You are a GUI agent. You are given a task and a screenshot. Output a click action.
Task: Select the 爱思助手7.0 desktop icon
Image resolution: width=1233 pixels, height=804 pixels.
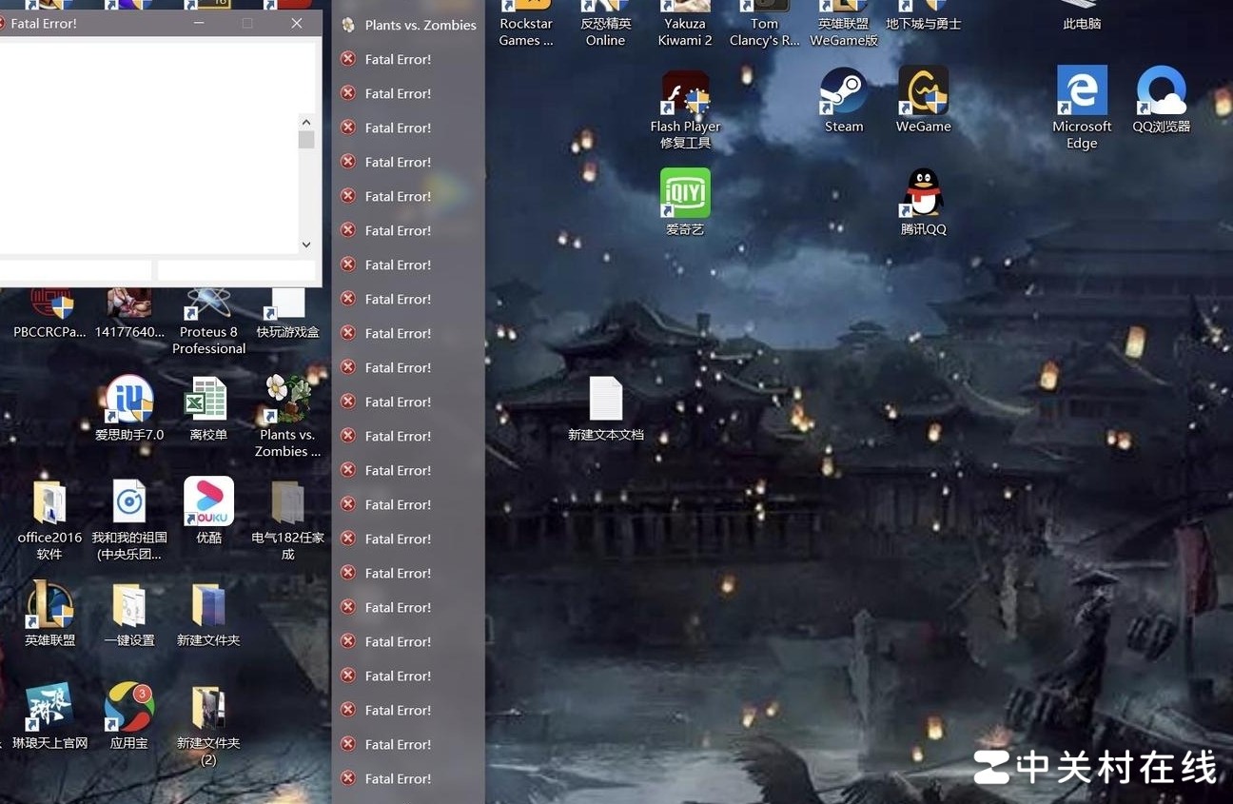tap(129, 400)
